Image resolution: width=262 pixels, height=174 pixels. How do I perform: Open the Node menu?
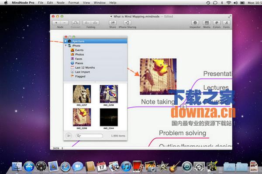click(x=61, y=3)
